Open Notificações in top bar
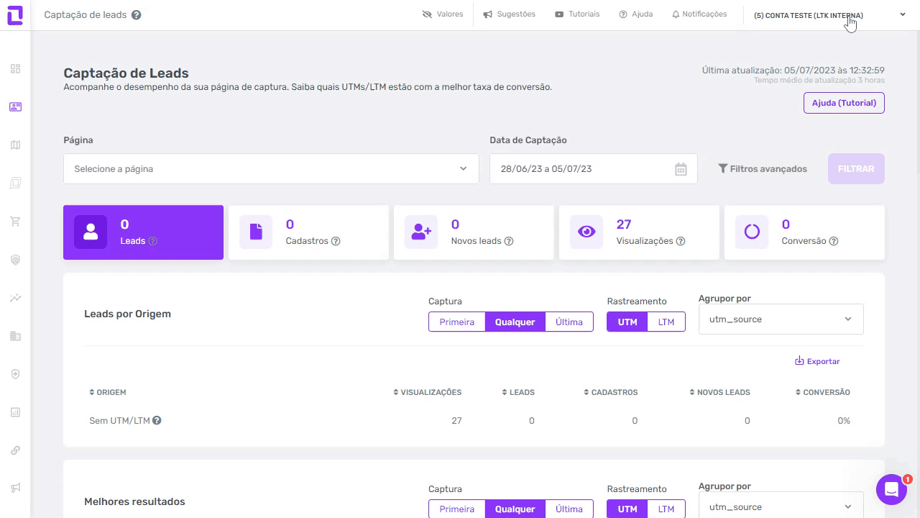Image resolution: width=920 pixels, height=518 pixels. (699, 14)
